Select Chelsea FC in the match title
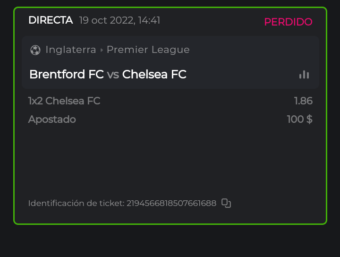The height and width of the screenshot is (257, 340). click(x=154, y=75)
